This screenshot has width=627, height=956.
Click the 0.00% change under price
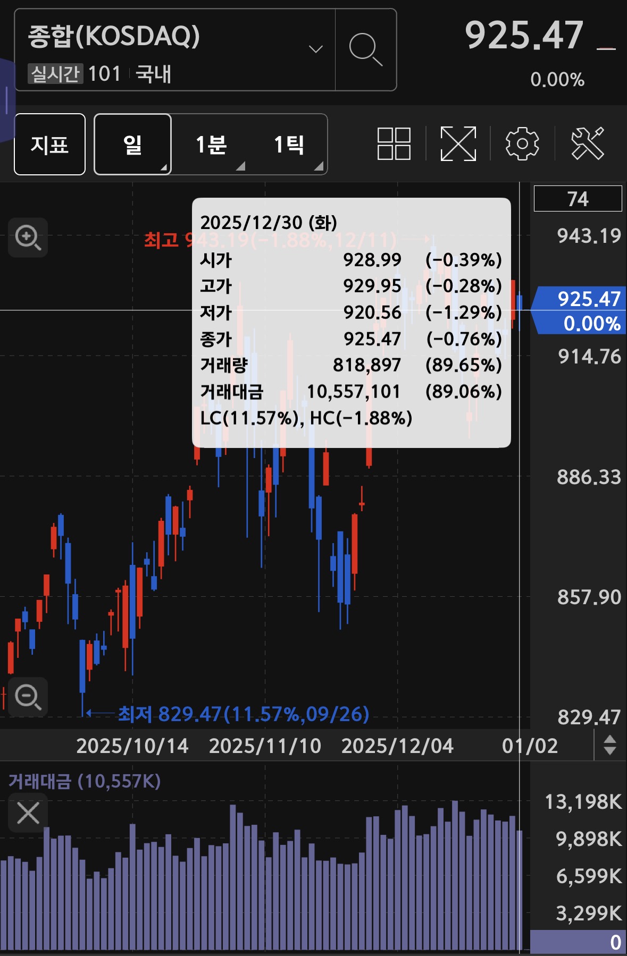[x=557, y=80]
